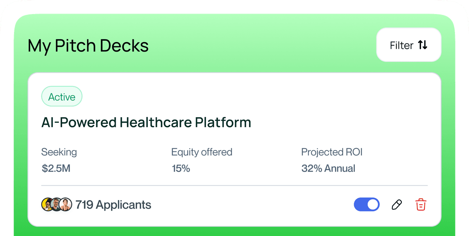Click the sort arrows icon beside Filter
Viewport: 469px width, 236px height.
pyautogui.click(x=422, y=45)
